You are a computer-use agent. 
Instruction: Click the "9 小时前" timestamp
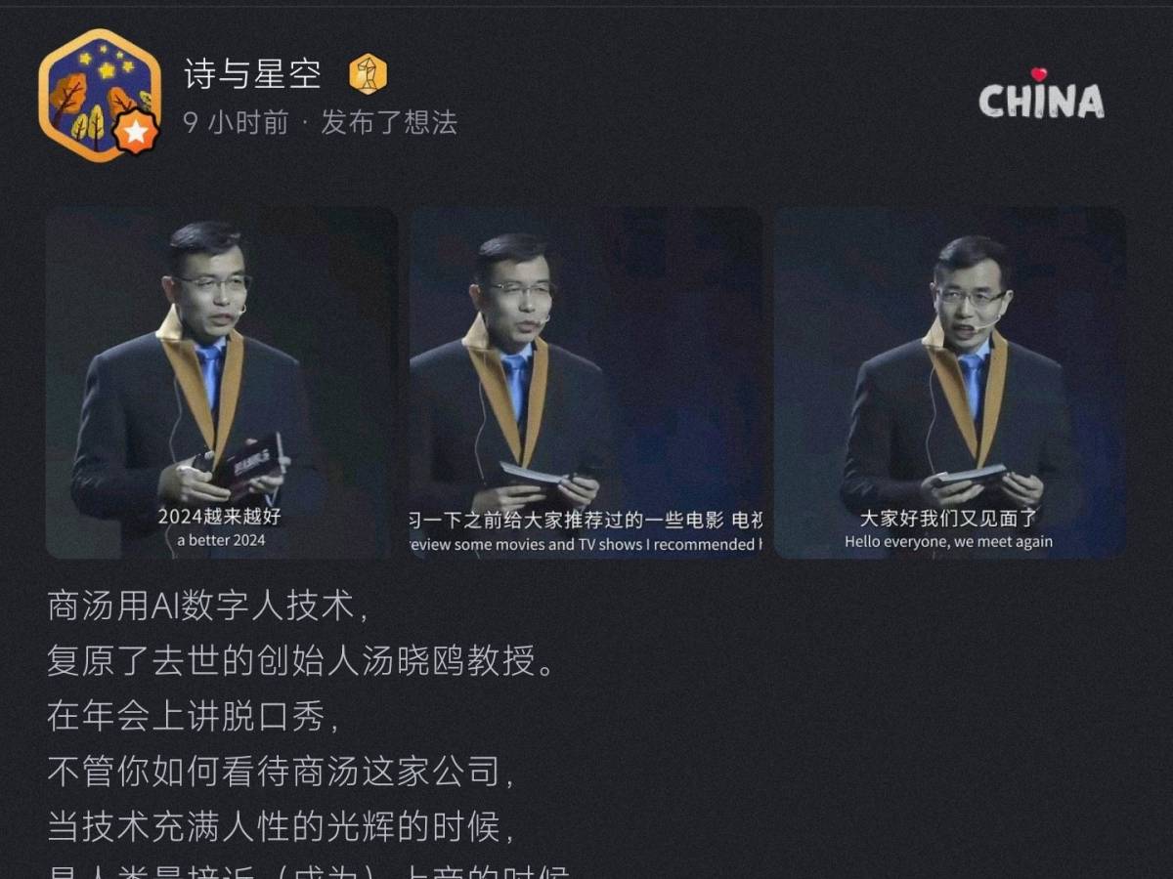pyautogui.click(x=236, y=122)
